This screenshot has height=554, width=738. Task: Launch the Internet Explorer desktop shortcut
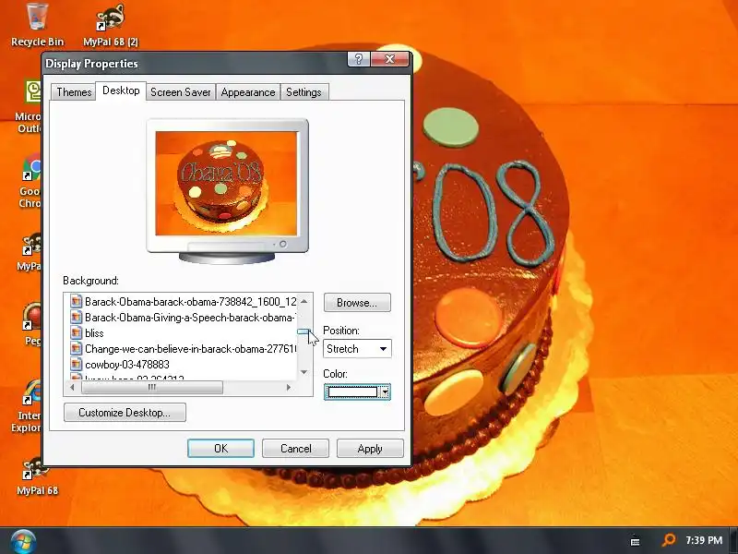coord(29,406)
